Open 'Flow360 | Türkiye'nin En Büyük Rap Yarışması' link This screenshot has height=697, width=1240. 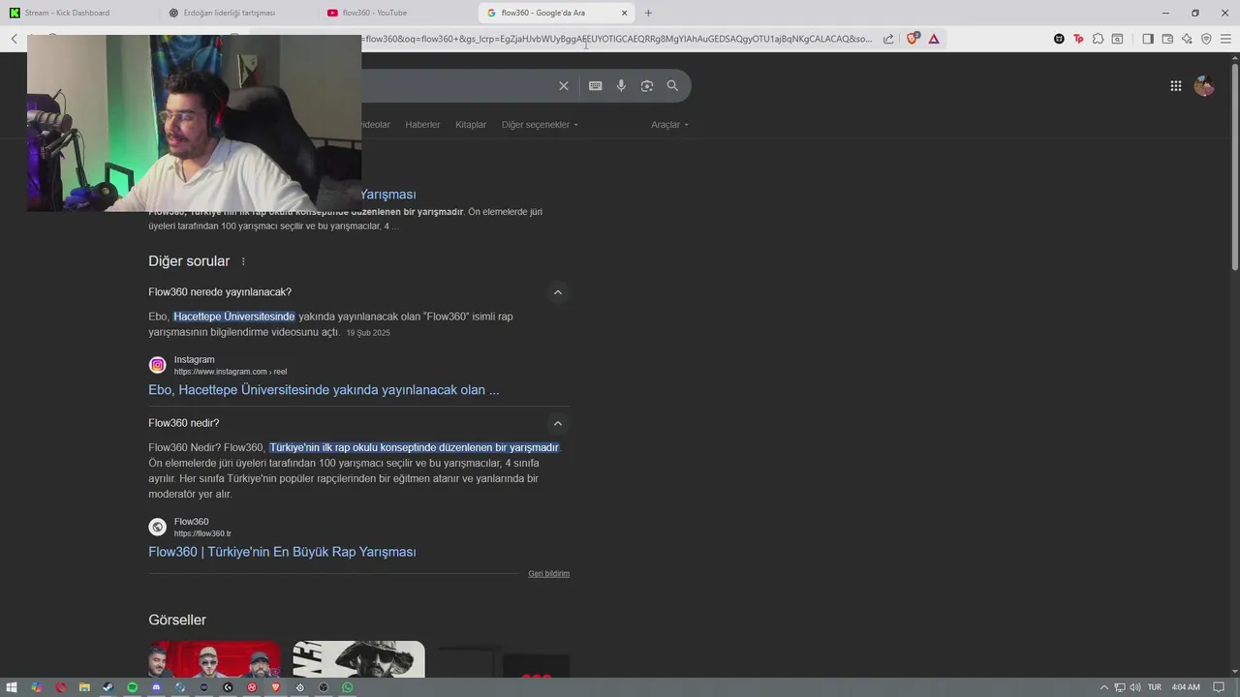[282, 552]
